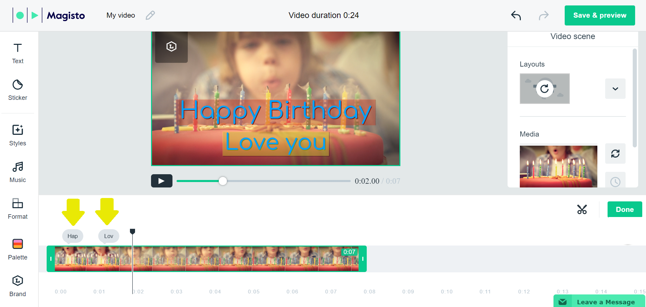
Task: Open the Text tool
Action: click(18, 54)
